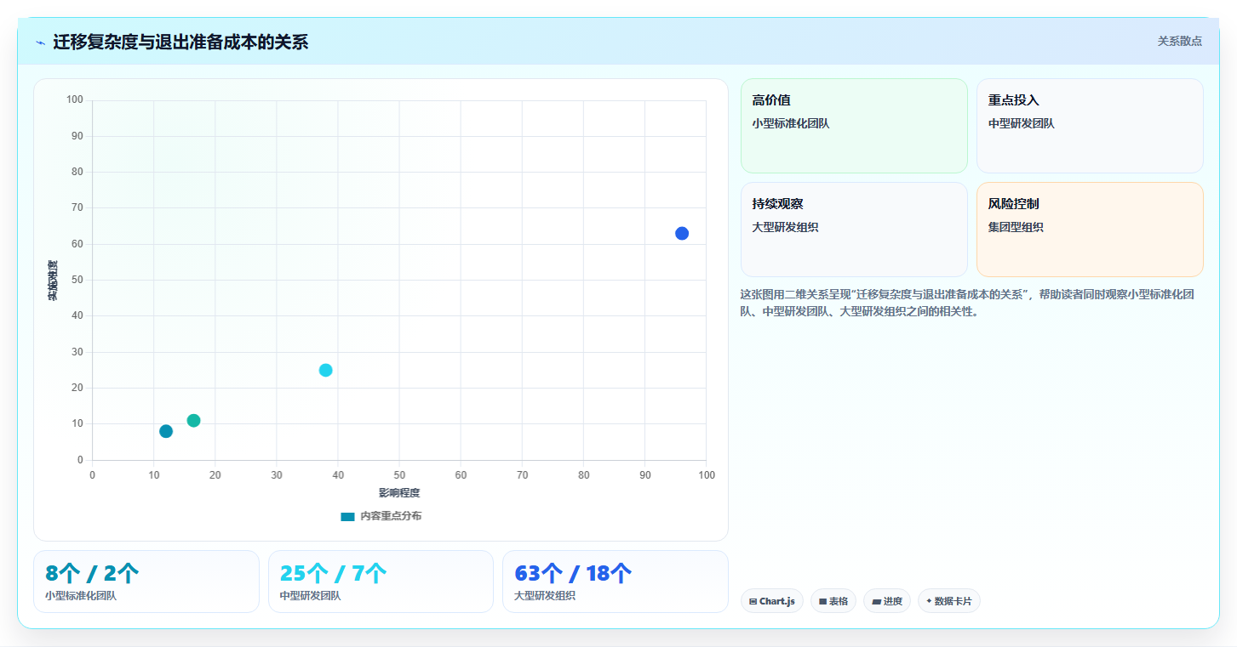Screen dimensions: 1237x647
Task: Click the x-axis title "影响程度"
Action: (x=399, y=493)
